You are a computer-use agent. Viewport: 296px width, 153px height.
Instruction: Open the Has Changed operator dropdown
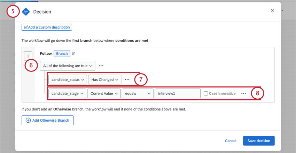104,79
